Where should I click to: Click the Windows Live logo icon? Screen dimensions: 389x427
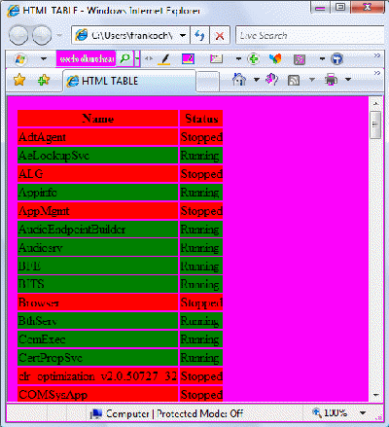tap(20, 59)
